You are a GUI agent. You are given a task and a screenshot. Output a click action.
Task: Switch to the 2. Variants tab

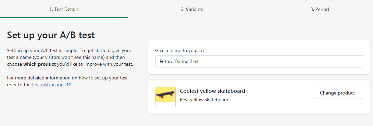point(192,10)
